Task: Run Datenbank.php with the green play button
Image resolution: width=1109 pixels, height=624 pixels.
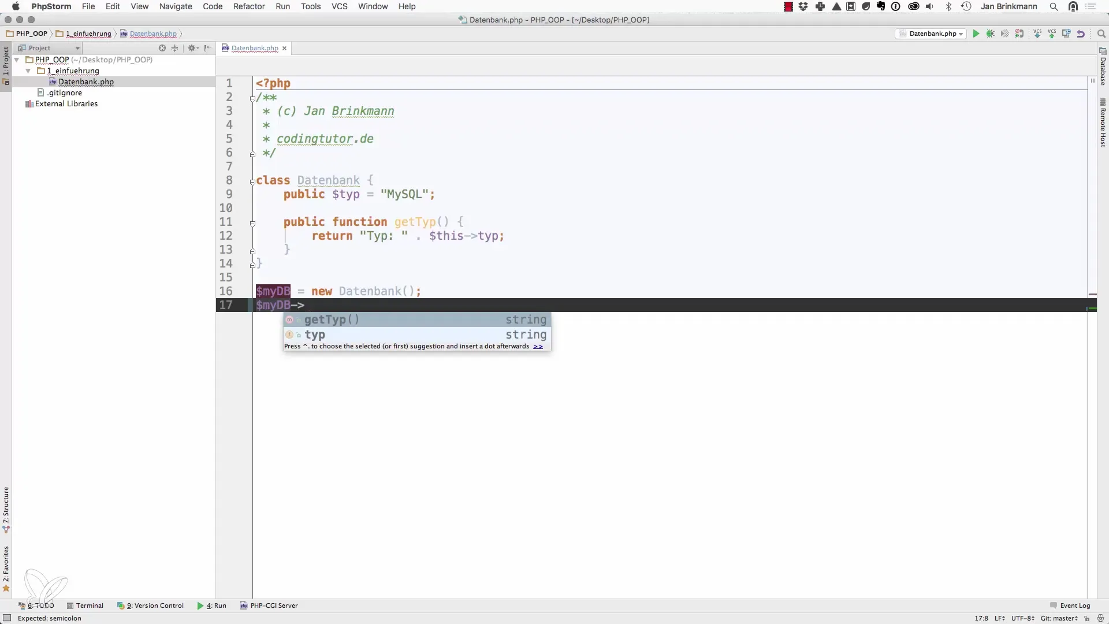Action: [x=976, y=34]
